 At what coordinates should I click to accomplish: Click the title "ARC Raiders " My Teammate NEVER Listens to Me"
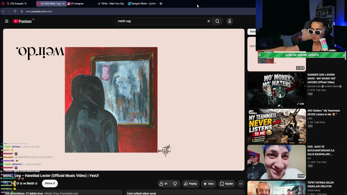pos(323,112)
